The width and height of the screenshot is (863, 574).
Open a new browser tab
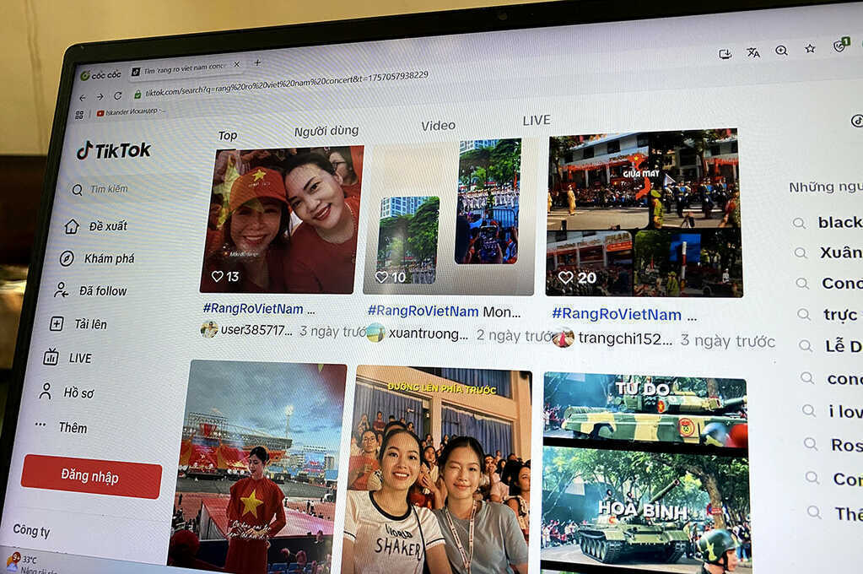click(x=257, y=62)
